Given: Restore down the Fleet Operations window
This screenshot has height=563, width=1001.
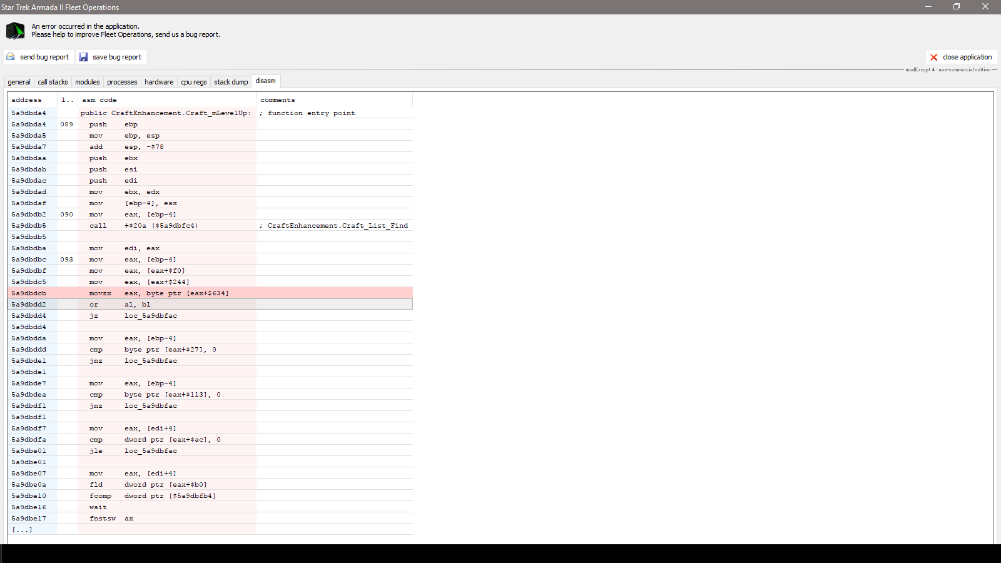Looking at the screenshot, I should click(x=957, y=6).
